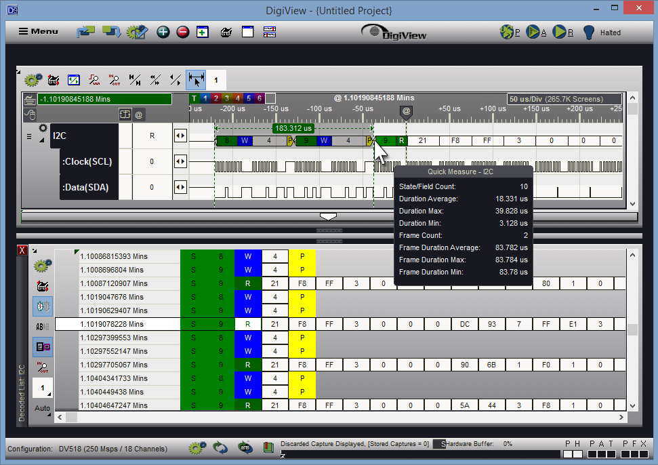
Task: Open the Auto dropdown in decoded list sidebar
Action: click(x=43, y=409)
